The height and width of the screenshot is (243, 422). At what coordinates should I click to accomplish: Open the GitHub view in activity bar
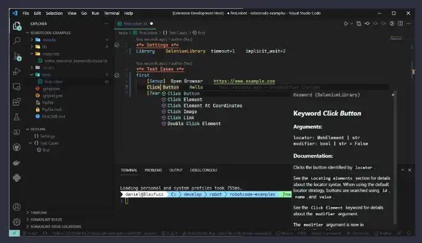coord(17,147)
